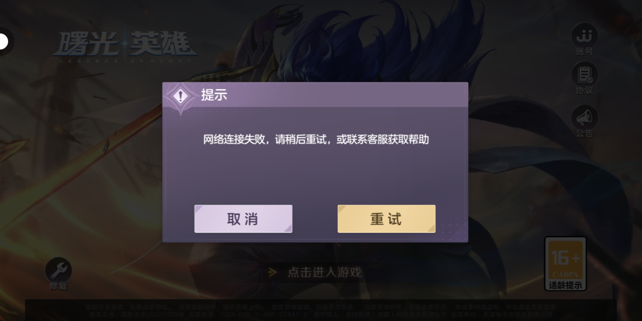Open the 16+ CADPA age rating badge

(565, 259)
